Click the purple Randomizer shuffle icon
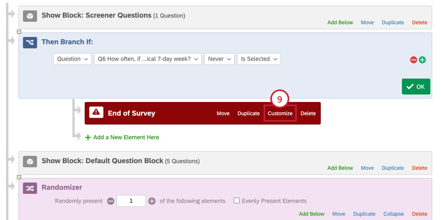441x220 pixels. pos(30,188)
